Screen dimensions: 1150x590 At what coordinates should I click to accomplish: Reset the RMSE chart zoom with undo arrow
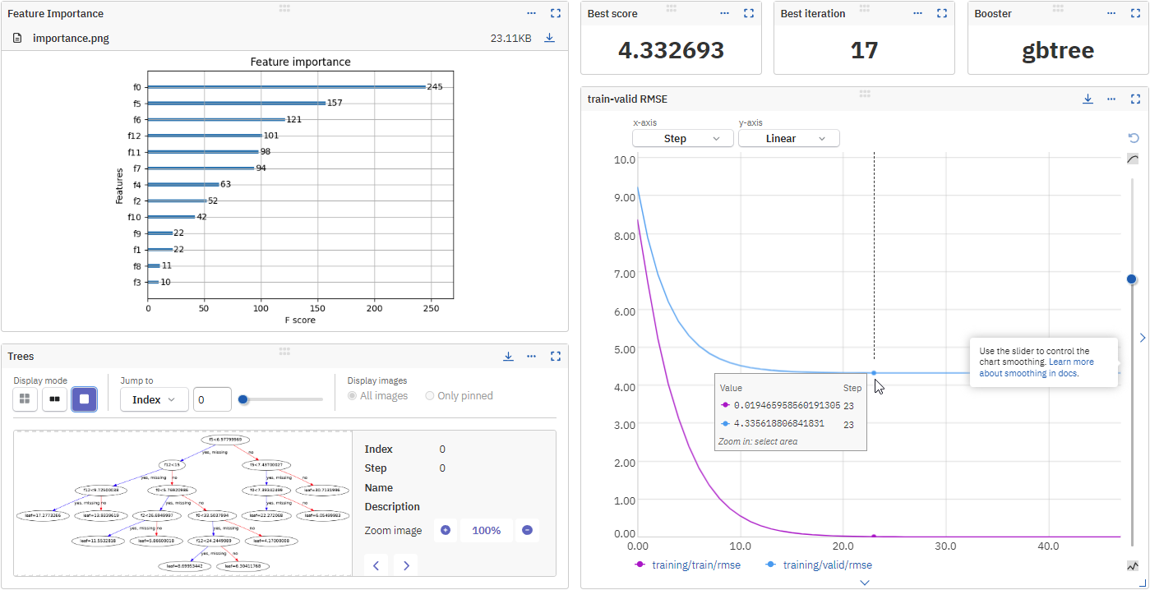pyautogui.click(x=1134, y=138)
